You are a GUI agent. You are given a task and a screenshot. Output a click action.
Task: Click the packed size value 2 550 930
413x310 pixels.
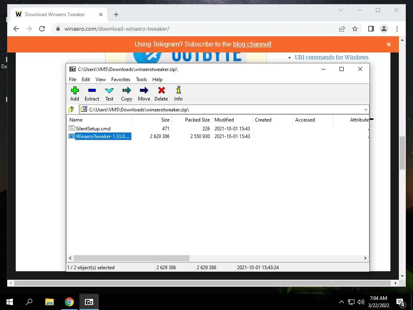pyautogui.click(x=200, y=136)
